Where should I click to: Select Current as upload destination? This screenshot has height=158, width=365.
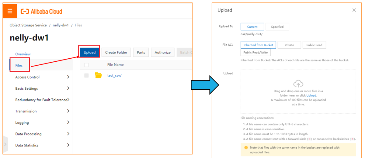pyautogui.click(x=252, y=27)
